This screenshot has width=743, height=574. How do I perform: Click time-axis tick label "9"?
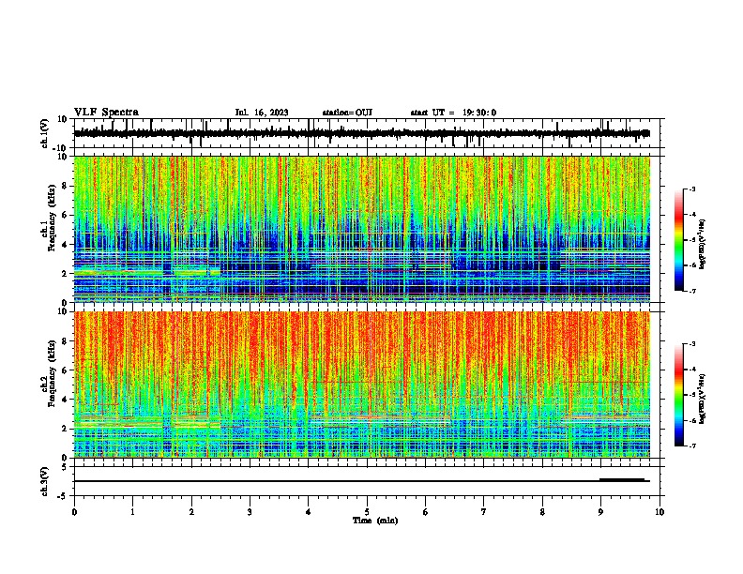tap(600, 512)
